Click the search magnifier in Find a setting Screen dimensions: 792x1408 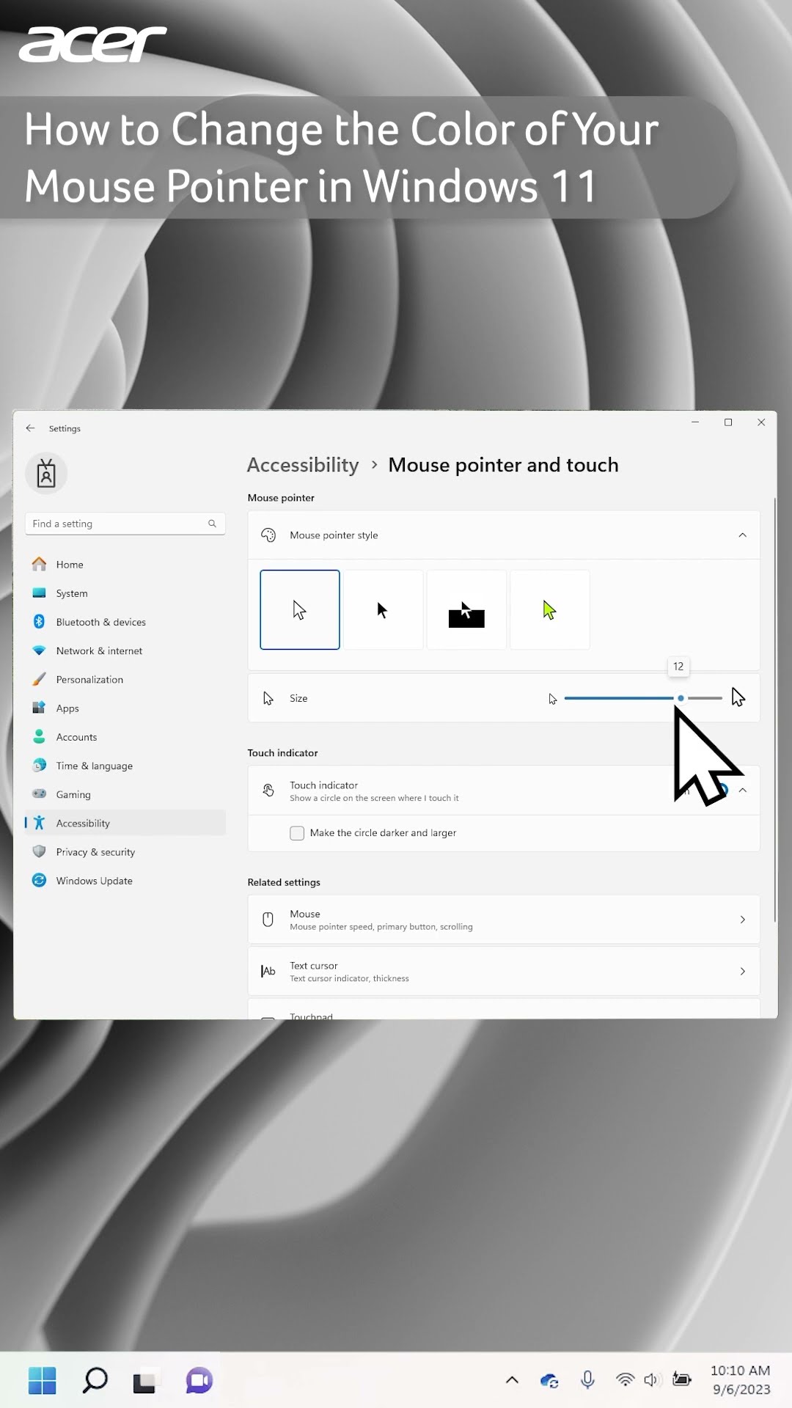click(212, 524)
